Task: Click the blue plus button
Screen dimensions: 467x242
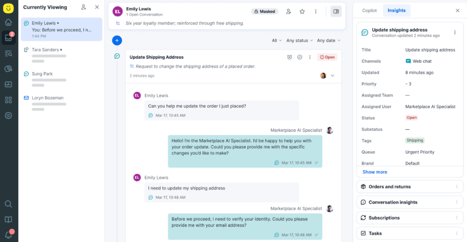Action: tap(117, 40)
